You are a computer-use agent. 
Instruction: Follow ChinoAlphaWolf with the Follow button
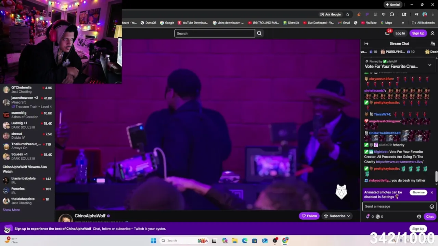[x=309, y=216]
